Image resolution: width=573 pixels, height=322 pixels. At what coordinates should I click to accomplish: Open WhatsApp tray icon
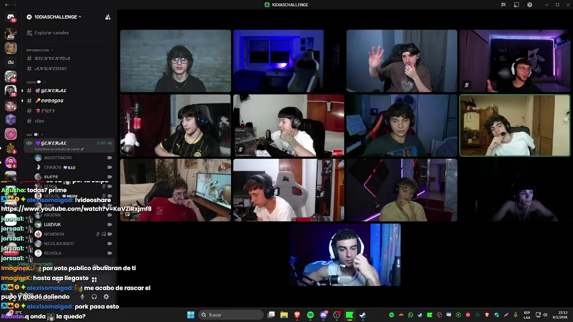(x=411, y=315)
